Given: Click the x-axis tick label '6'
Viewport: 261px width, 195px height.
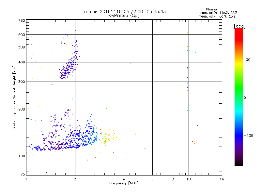Looking at the screenshot, I should tap(152, 179).
